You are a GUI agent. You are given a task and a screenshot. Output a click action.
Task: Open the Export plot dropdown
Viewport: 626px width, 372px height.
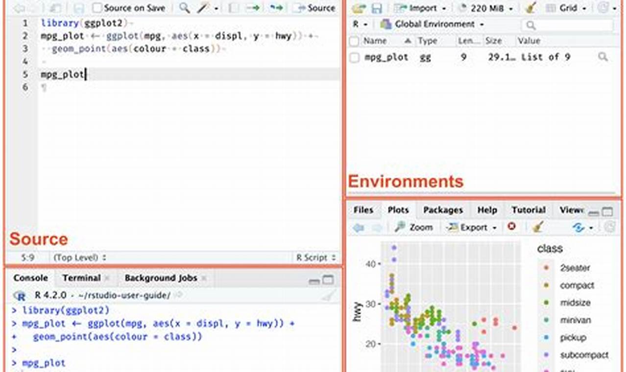(472, 227)
